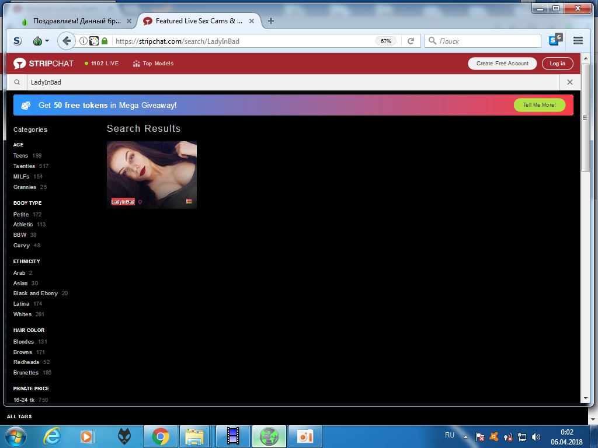Click the page's vertical scrollbar down arrow
The width and height of the screenshot is (598, 448).
click(x=586, y=398)
